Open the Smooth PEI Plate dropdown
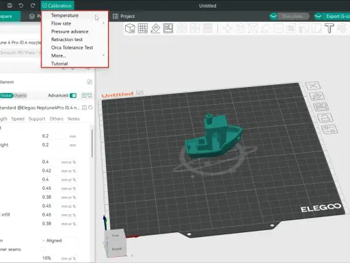350x263 pixels. coord(21,53)
